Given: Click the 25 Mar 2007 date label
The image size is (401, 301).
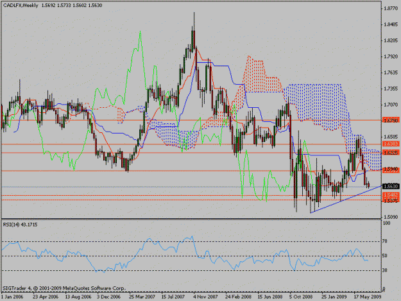Looking at the screenshot, I should 142,297.
